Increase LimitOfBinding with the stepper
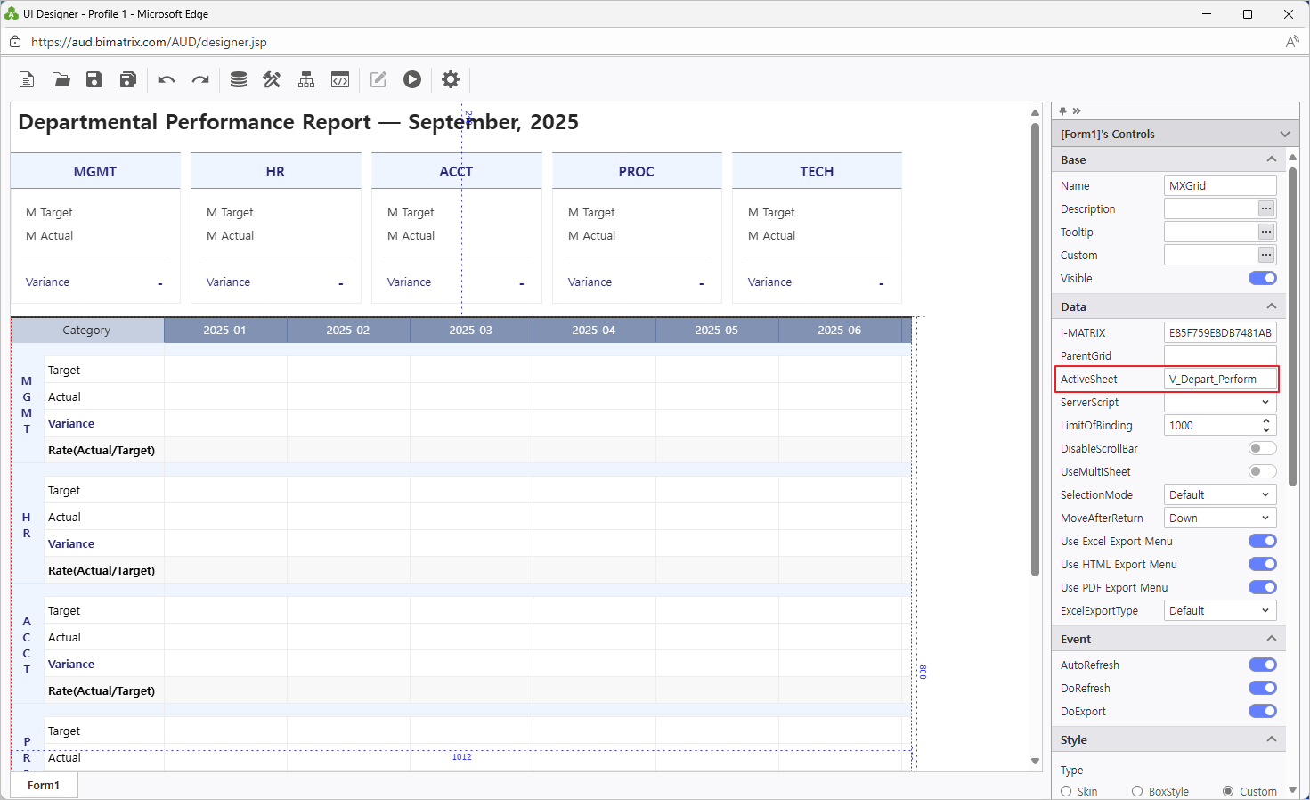The width and height of the screenshot is (1310, 800). tap(1265, 420)
